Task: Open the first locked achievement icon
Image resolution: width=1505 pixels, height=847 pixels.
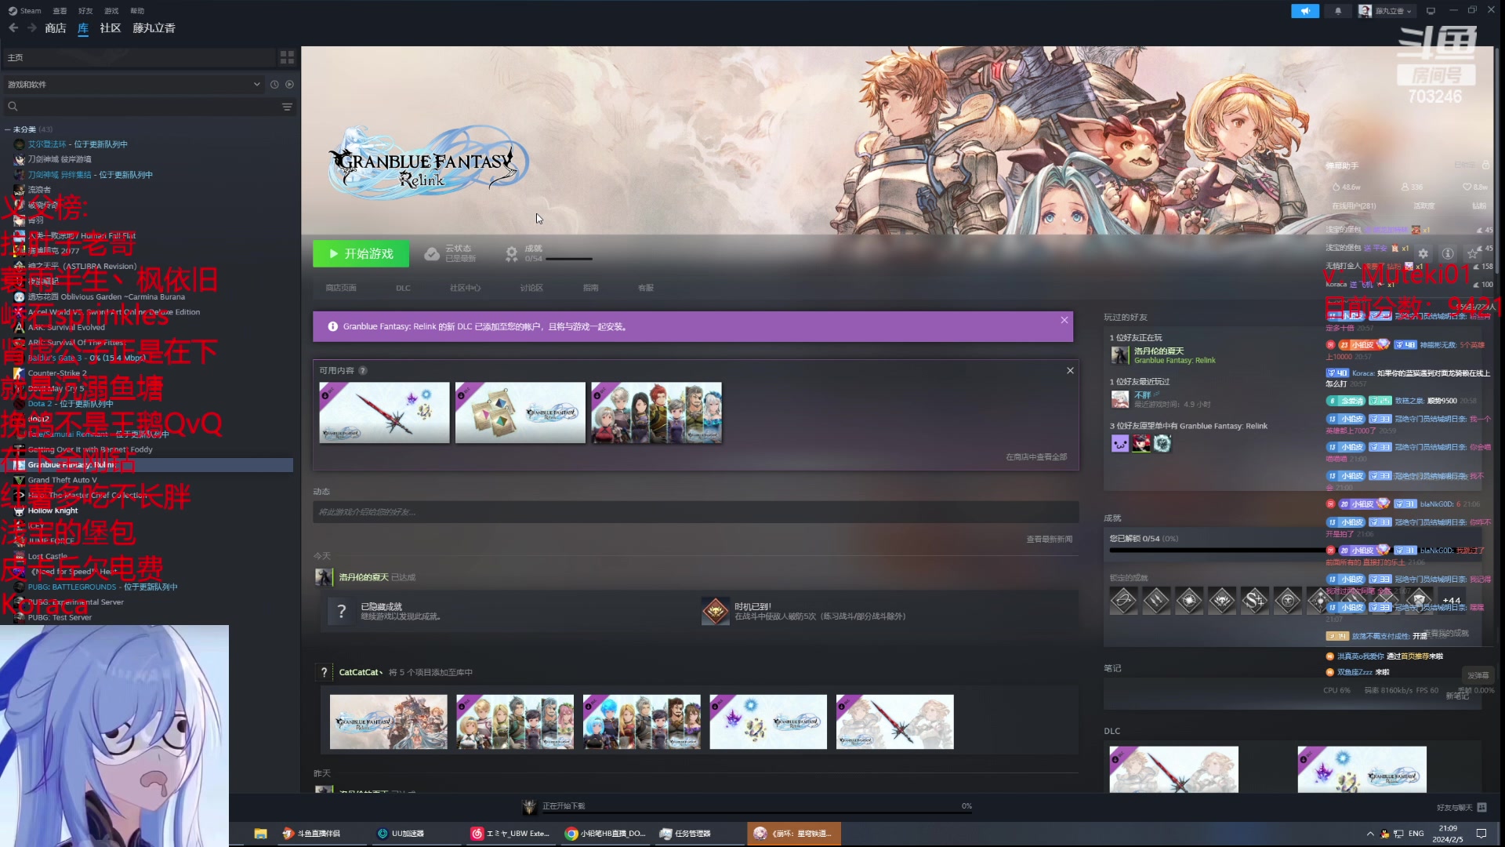Action: (1123, 602)
